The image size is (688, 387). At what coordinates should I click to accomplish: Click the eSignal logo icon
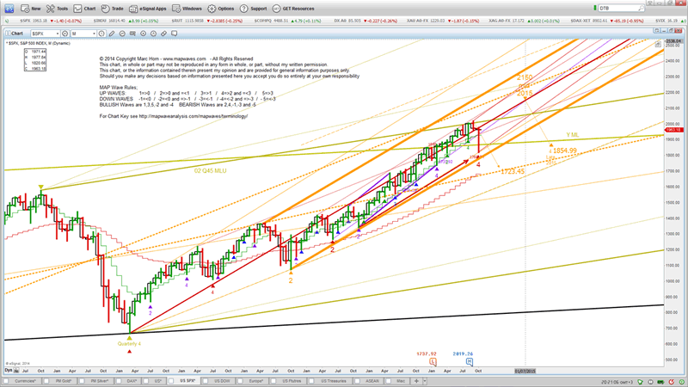coord(9,9)
